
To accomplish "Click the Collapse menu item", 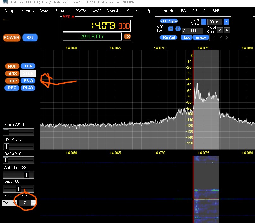I will pyautogui.click(x=134, y=11).
